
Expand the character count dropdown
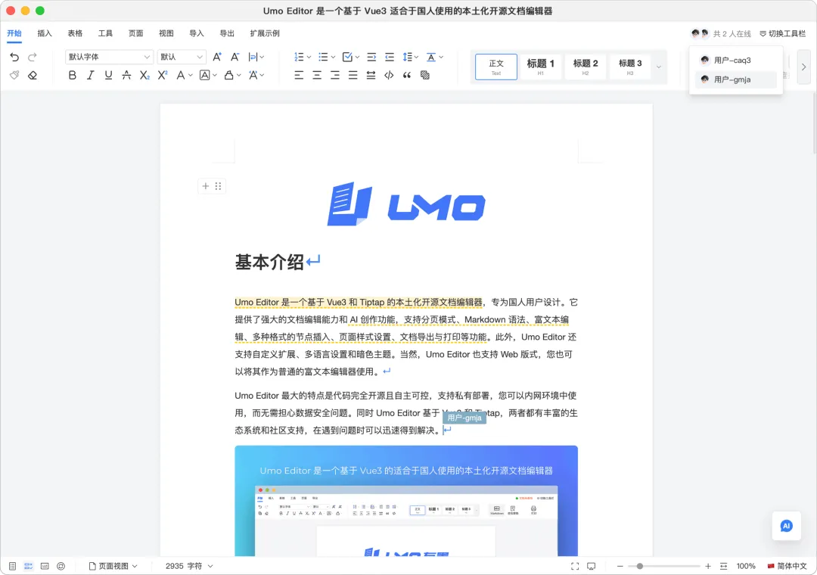(210, 566)
